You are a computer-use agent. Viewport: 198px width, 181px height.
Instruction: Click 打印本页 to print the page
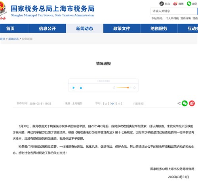(138, 104)
